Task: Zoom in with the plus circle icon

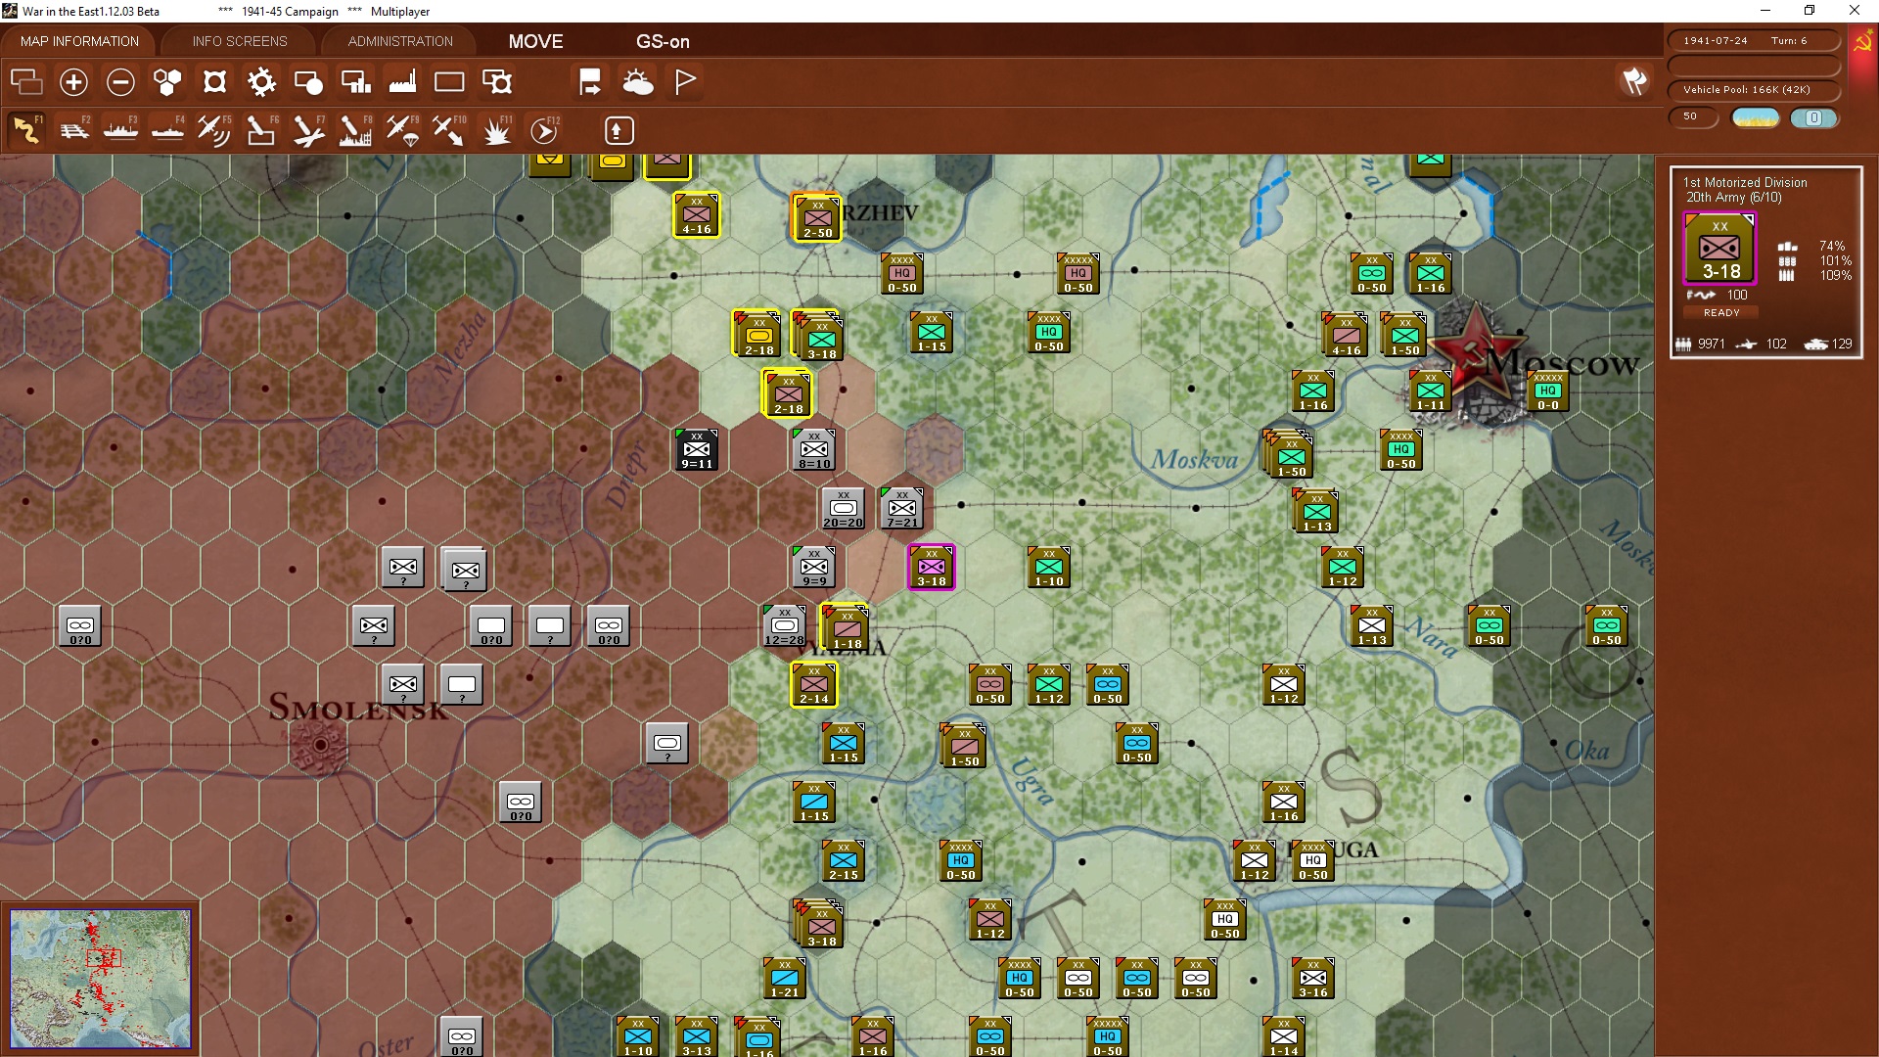Action: [73, 82]
